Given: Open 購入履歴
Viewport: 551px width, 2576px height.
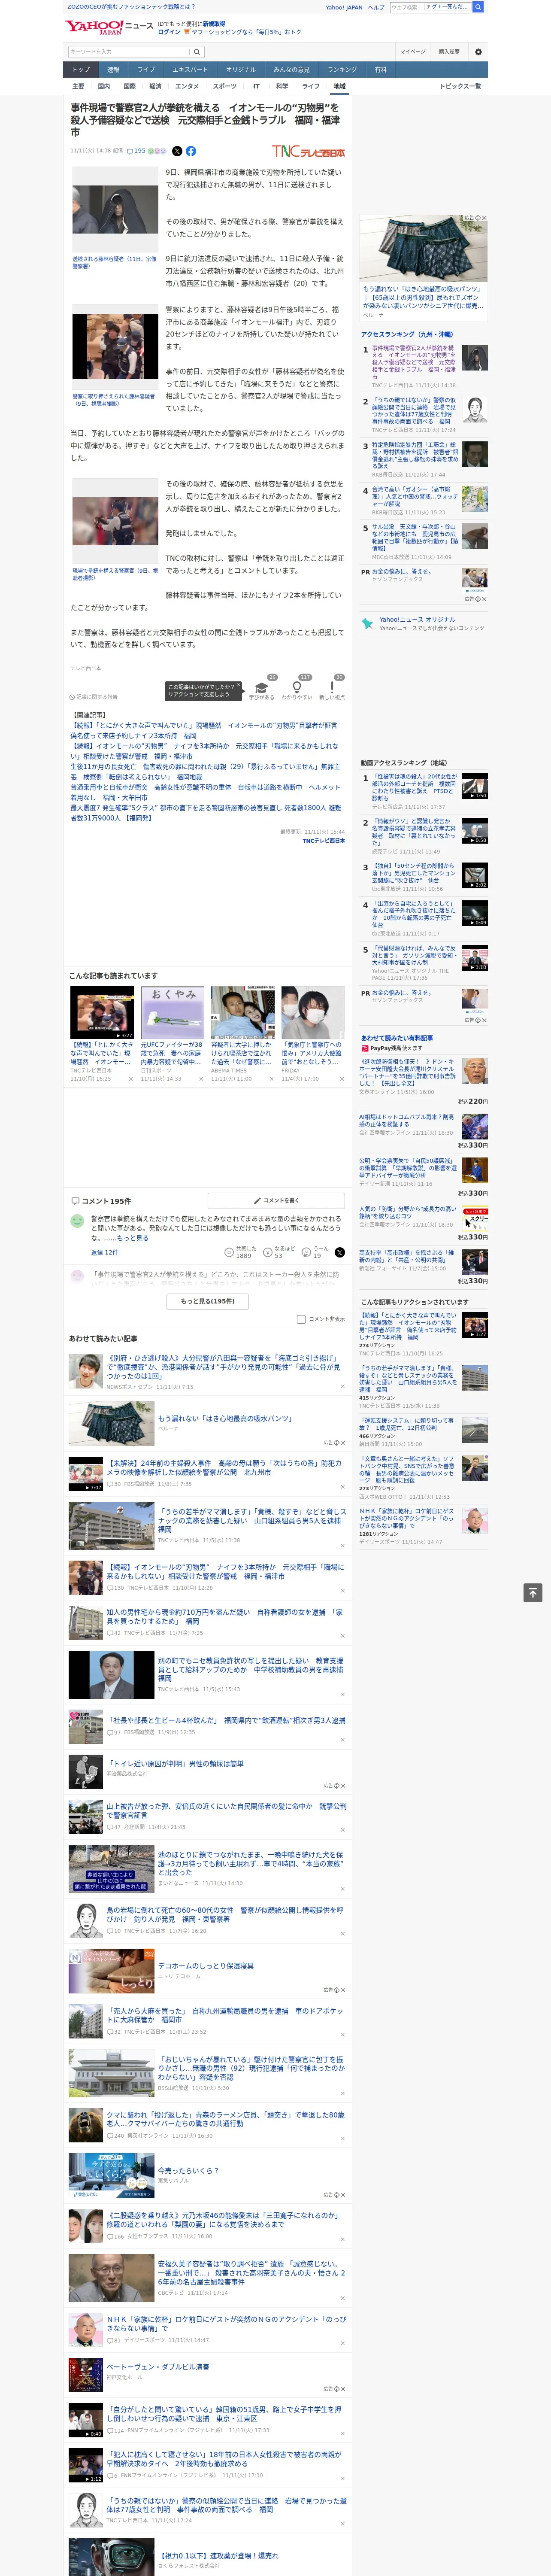Looking at the screenshot, I should point(449,52).
